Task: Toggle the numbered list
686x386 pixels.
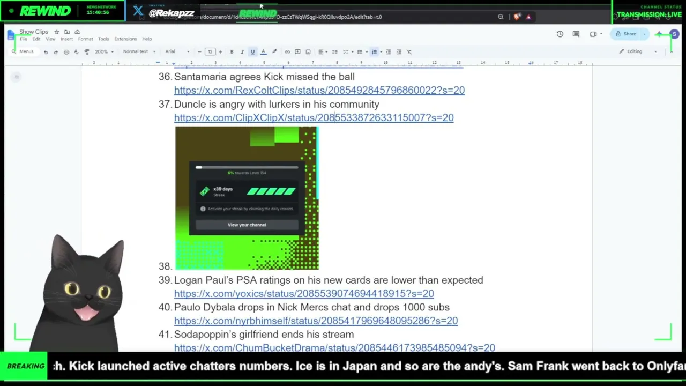Action: coord(374,52)
